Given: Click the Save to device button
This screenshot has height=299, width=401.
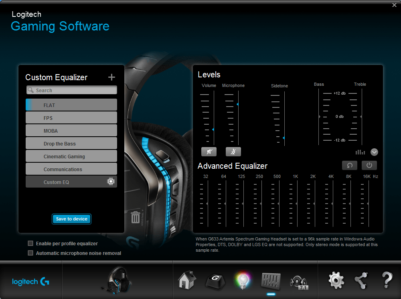Looking at the screenshot, I should pos(72,219).
